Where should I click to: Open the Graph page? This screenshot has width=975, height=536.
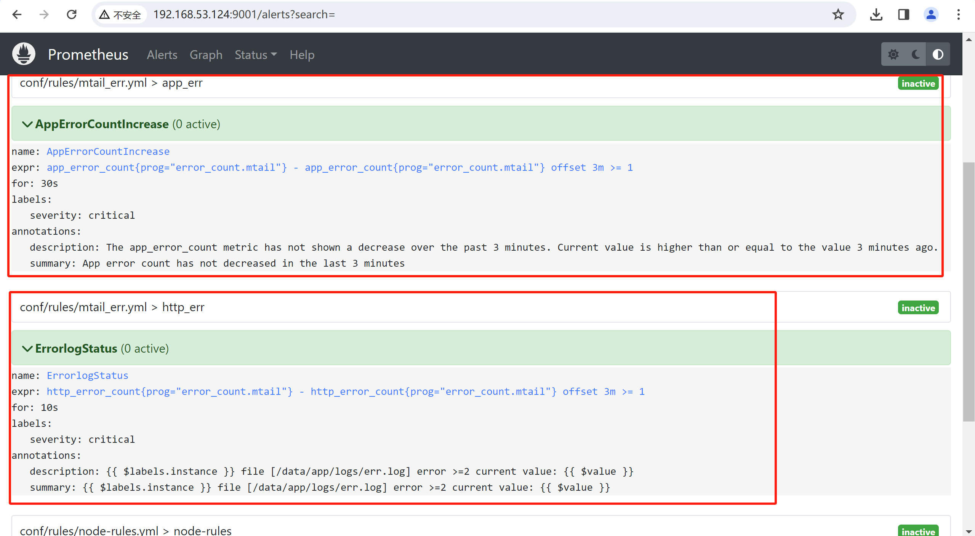206,55
